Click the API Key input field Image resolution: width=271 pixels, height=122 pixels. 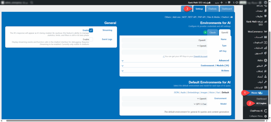pos(164,52)
